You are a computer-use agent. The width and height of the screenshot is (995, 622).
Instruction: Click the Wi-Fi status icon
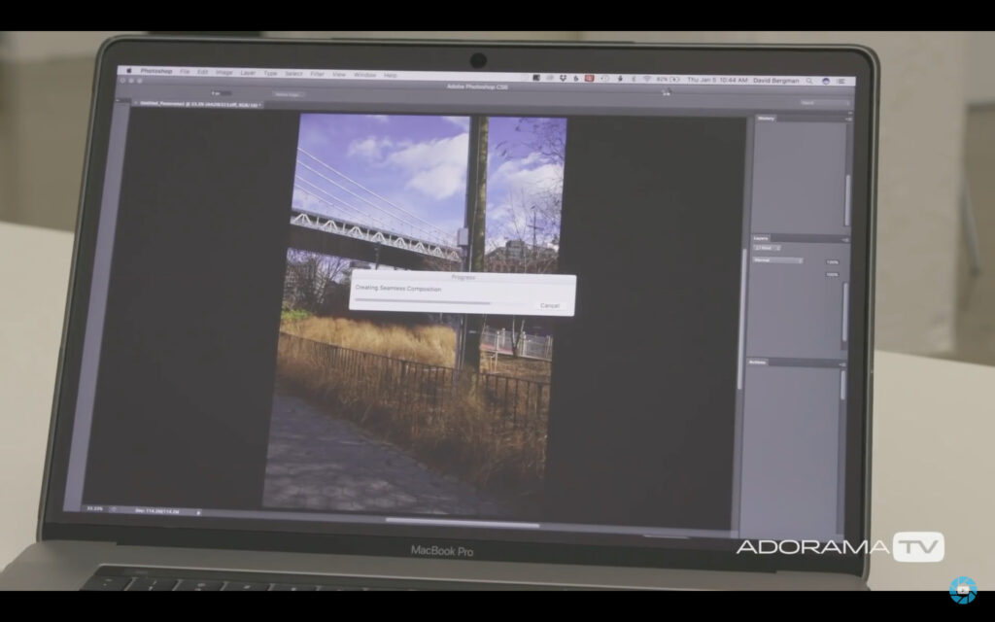click(x=647, y=79)
